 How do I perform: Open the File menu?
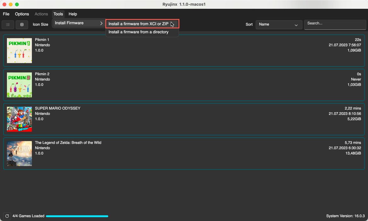pos(6,14)
